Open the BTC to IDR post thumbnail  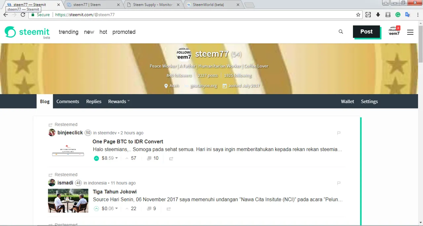tap(68, 150)
